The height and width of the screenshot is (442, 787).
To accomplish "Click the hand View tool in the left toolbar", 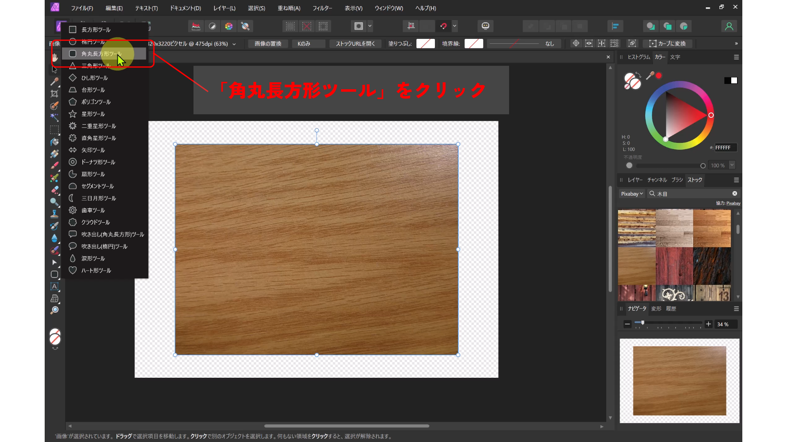I will pyautogui.click(x=55, y=58).
